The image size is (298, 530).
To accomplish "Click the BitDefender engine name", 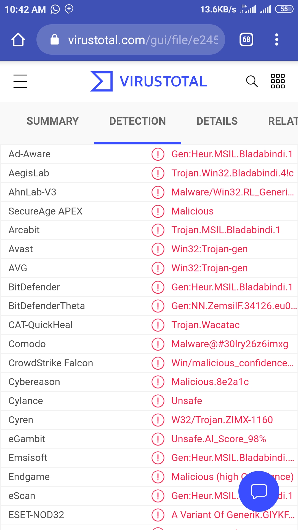I will 34,287.
